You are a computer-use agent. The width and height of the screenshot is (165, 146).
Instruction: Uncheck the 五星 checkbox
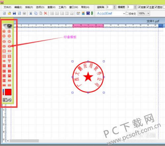[148, 7]
